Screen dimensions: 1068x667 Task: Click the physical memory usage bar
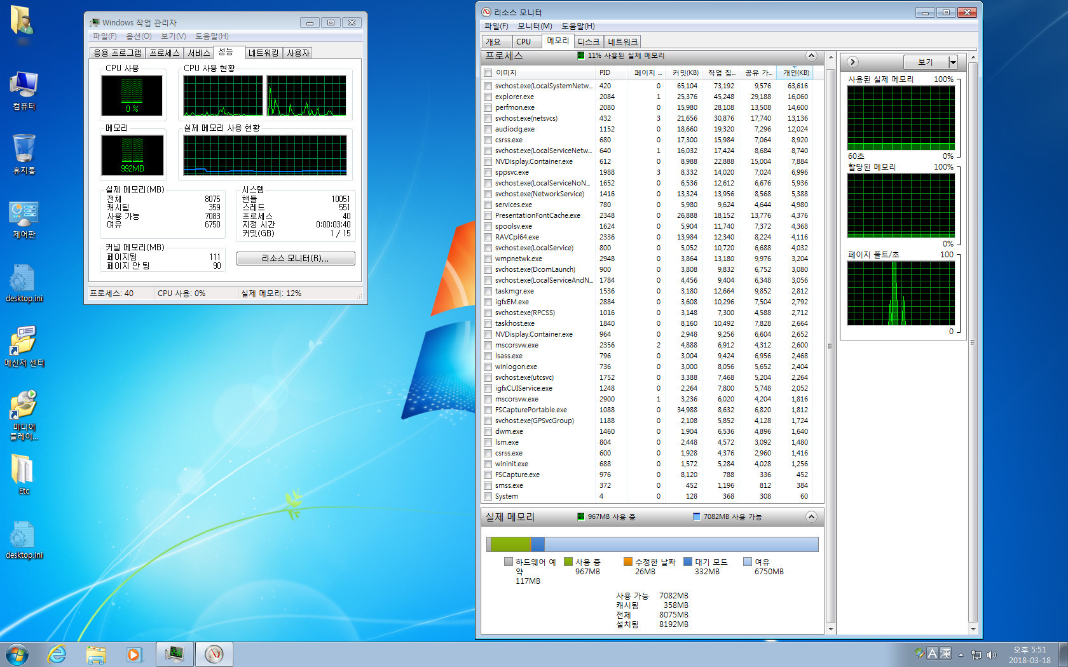[x=652, y=544]
